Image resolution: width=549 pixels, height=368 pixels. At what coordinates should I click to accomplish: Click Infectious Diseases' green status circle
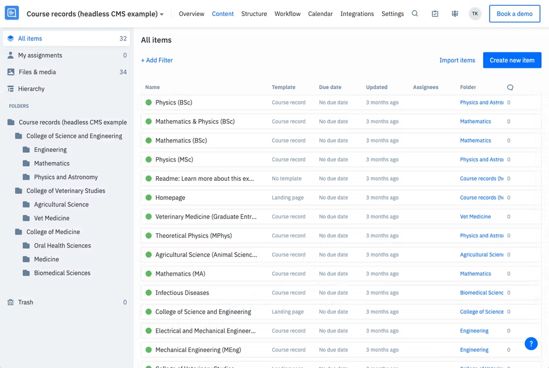pos(148,292)
